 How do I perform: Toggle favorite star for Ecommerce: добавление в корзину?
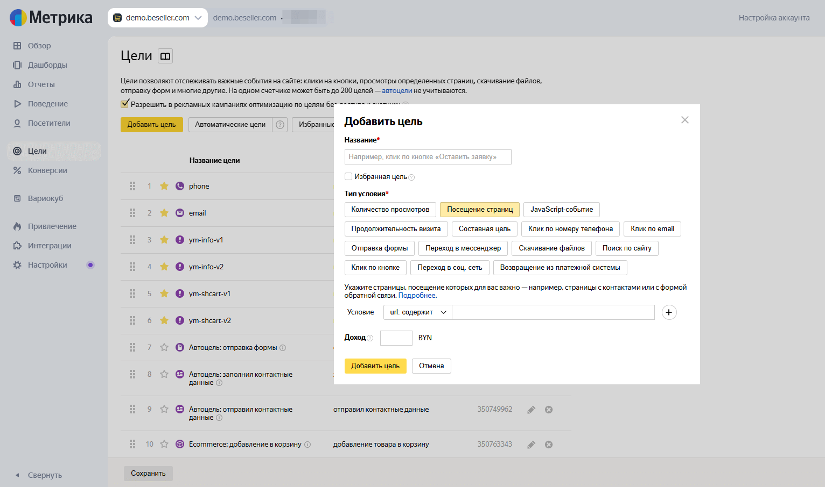(164, 444)
